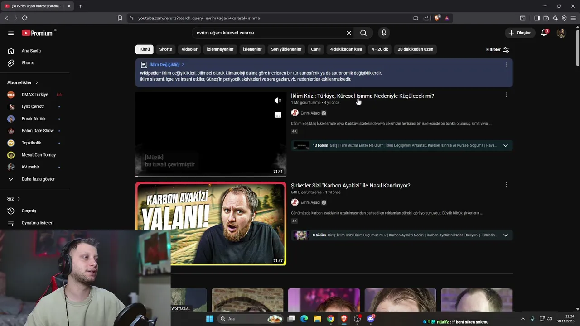Expand the Siz section

14,199
